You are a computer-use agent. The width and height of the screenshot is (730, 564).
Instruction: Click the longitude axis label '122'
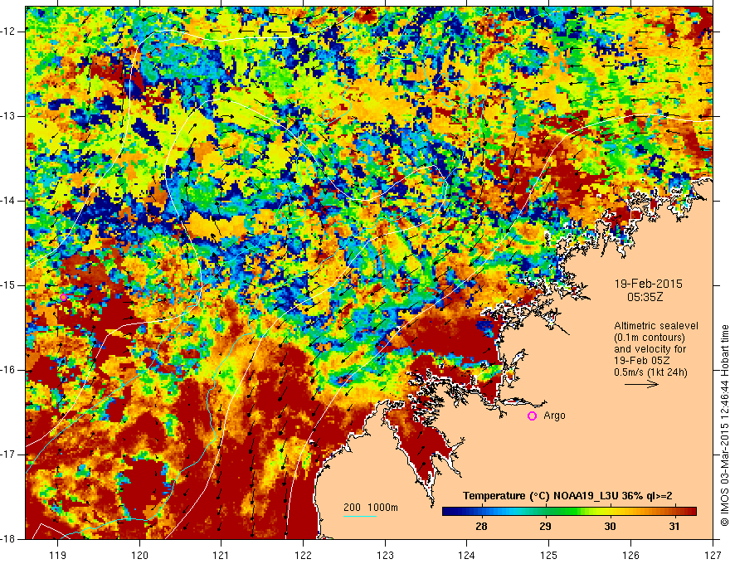pyautogui.click(x=303, y=555)
